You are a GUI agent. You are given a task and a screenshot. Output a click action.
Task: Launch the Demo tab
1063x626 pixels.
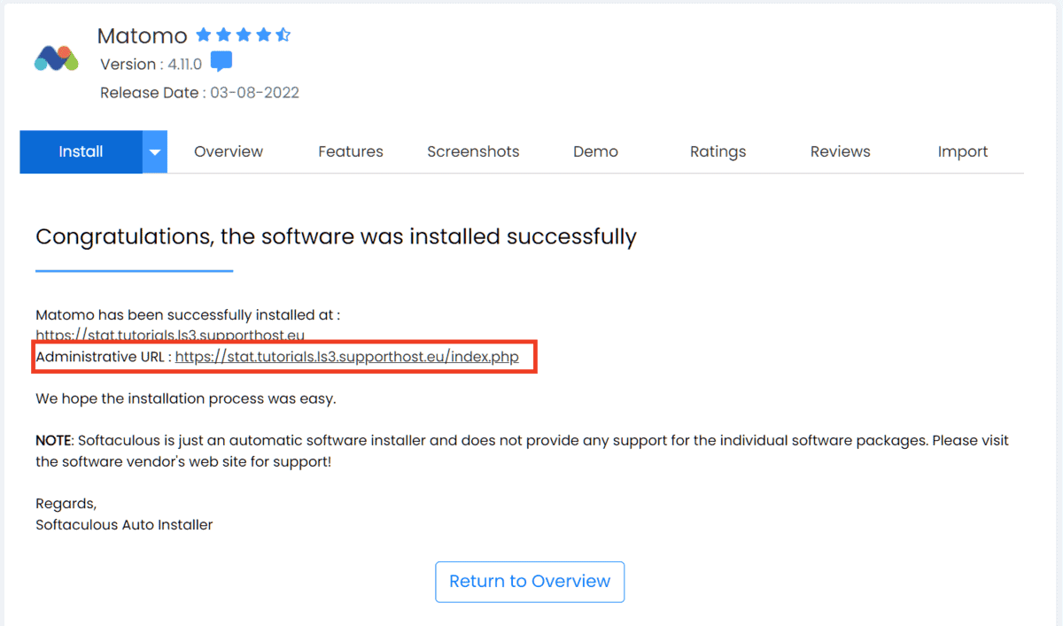coord(595,151)
